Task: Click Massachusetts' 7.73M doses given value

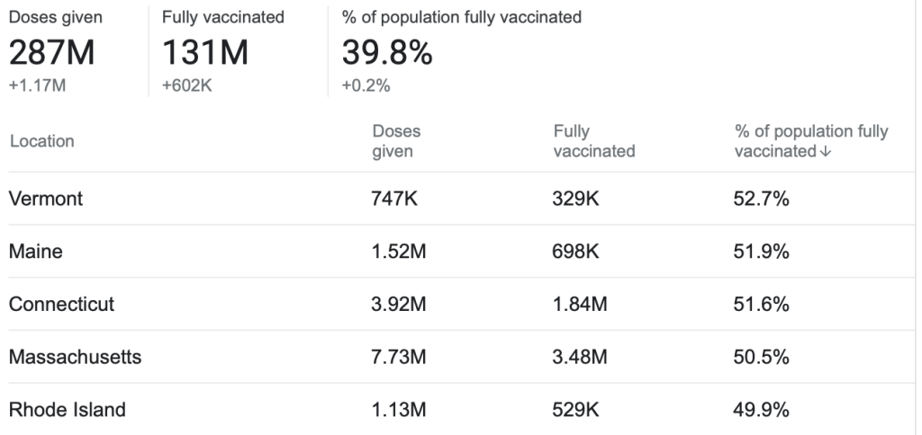Action: 399,358
